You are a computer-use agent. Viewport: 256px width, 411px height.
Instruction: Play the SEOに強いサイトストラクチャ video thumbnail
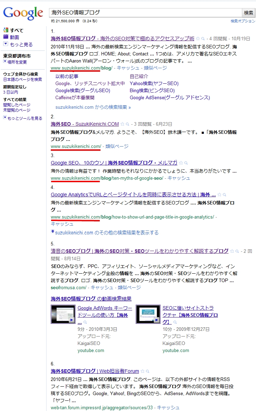(148, 314)
